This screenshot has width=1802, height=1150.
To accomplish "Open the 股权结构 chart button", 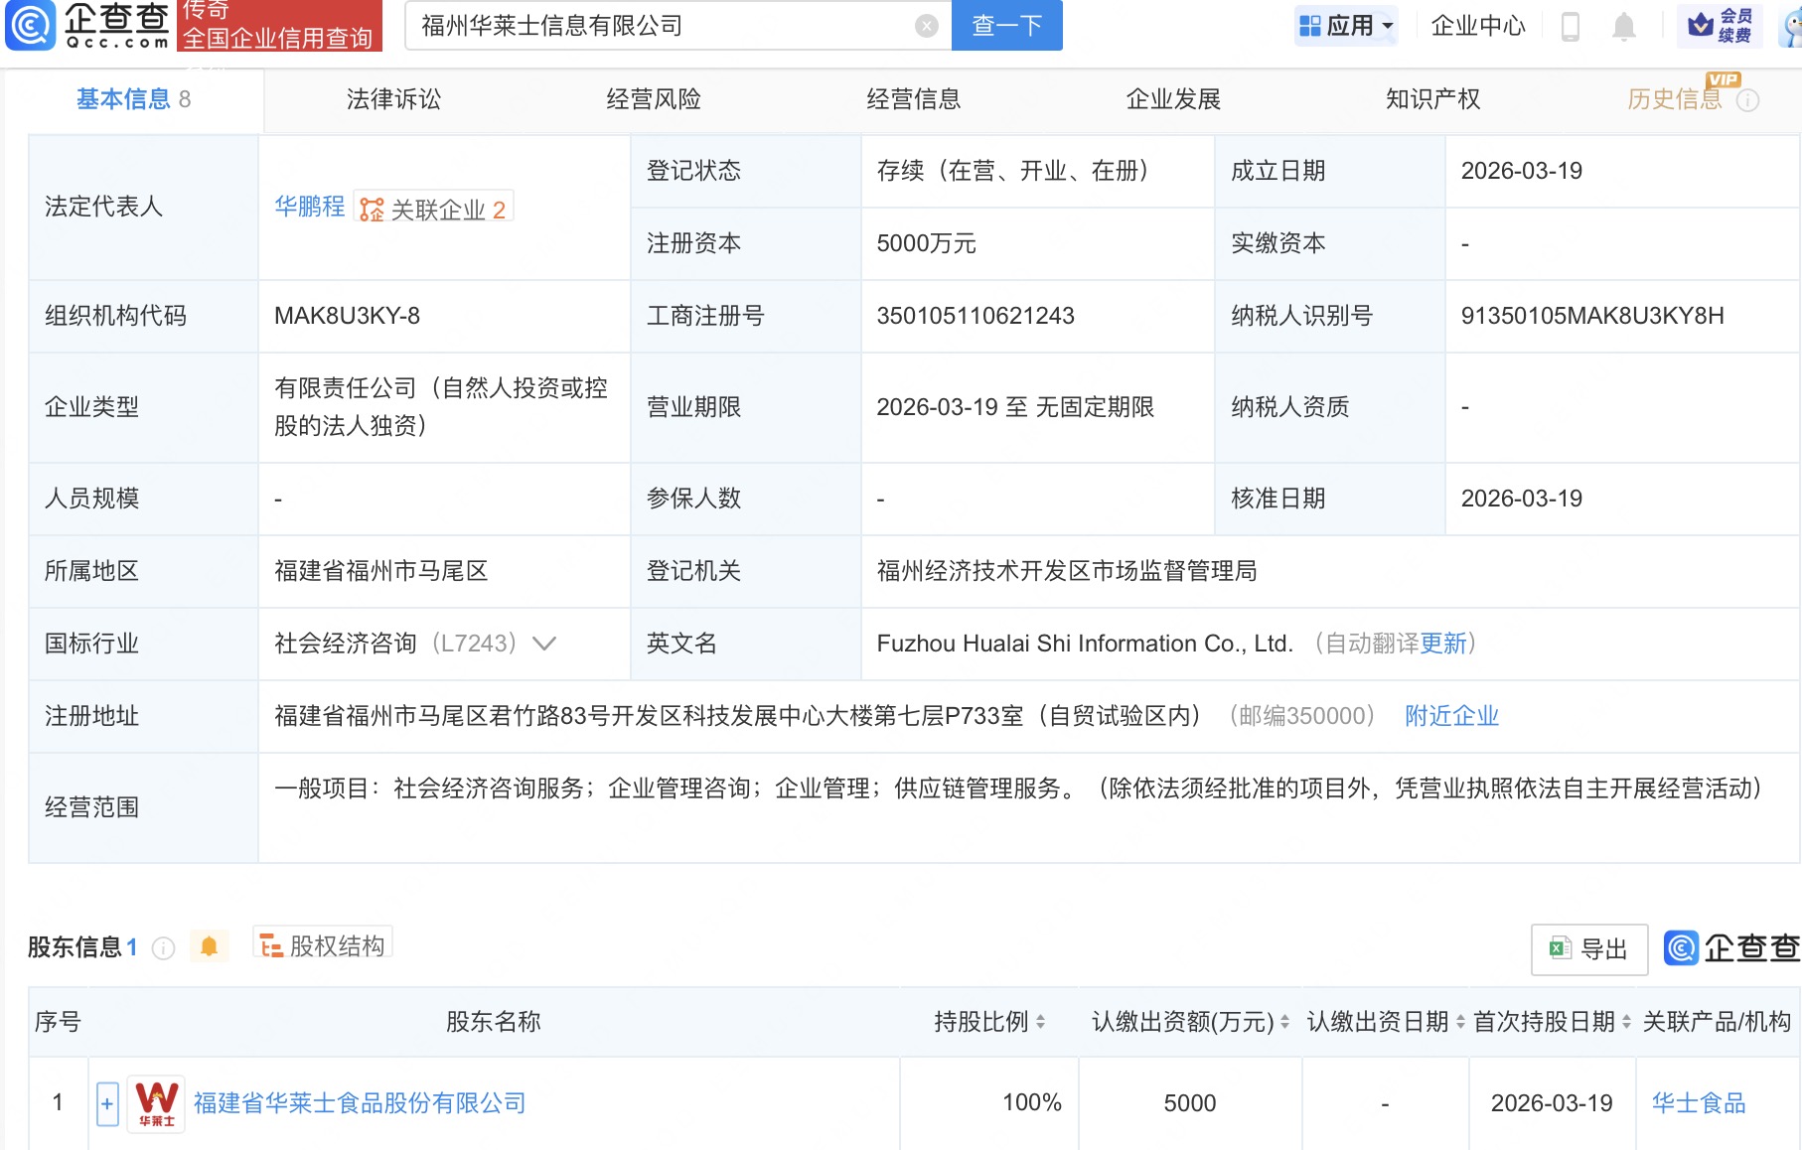I will [323, 946].
